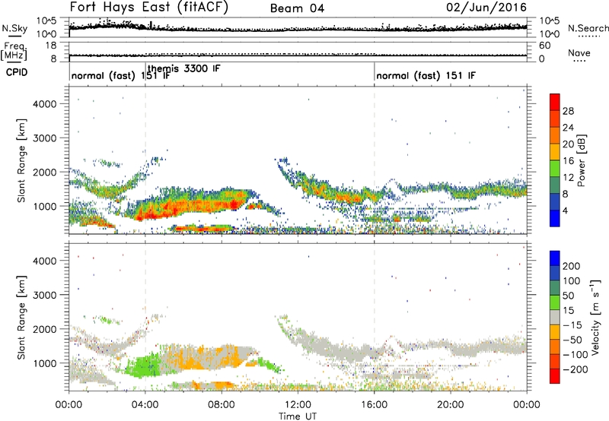Click the "4000" tick of the power panel
Screen dimensions: 609x421
[45, 104]
